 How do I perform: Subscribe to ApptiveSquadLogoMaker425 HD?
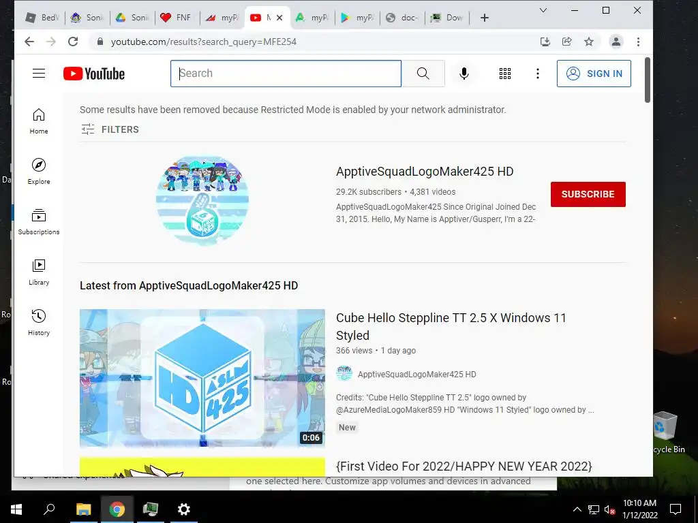[588, 194]
